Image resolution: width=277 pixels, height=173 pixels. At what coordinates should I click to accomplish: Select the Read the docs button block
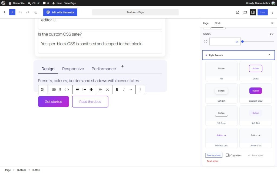pos(90,102)
